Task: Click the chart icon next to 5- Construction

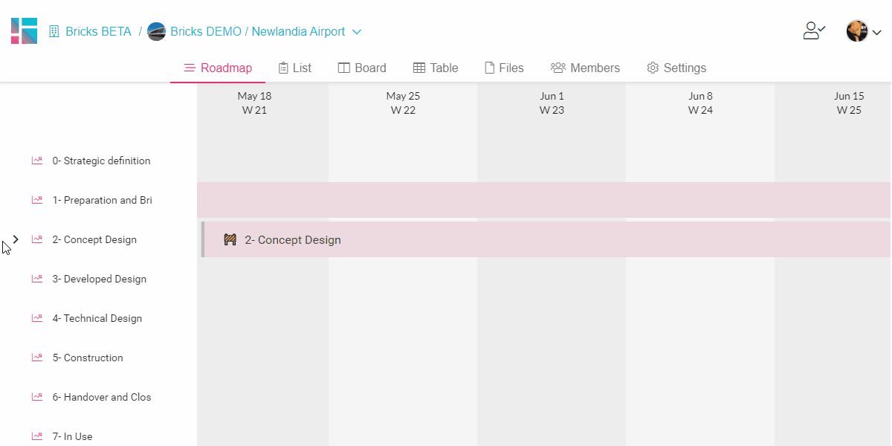Action: [37, 358]
